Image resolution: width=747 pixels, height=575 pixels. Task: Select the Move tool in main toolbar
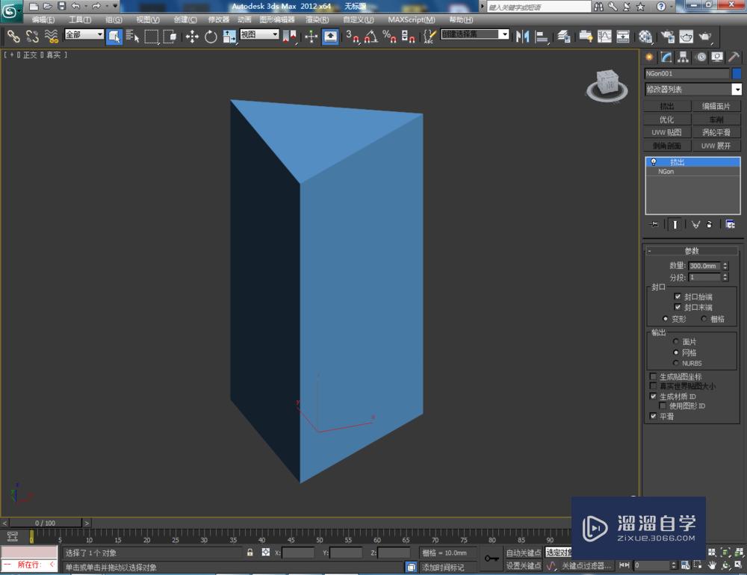pos(192,36)
